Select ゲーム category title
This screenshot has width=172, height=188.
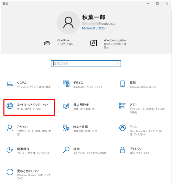(133, 127)
